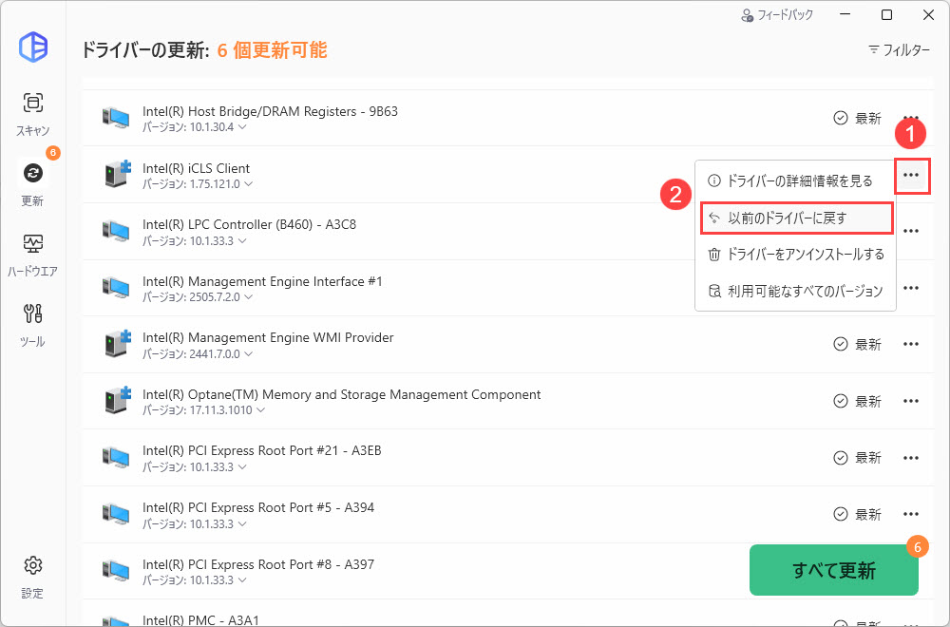Click device icon for PCI Express Root Port #8

(116, 571)
